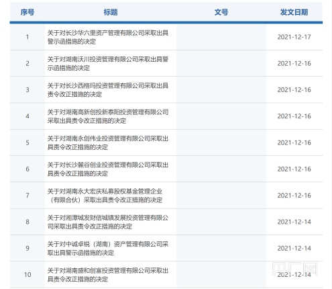Open the 湖南高新创投新泰阳 decision link
This screenshot has width=332, height=289.
[x=108, y=116]
